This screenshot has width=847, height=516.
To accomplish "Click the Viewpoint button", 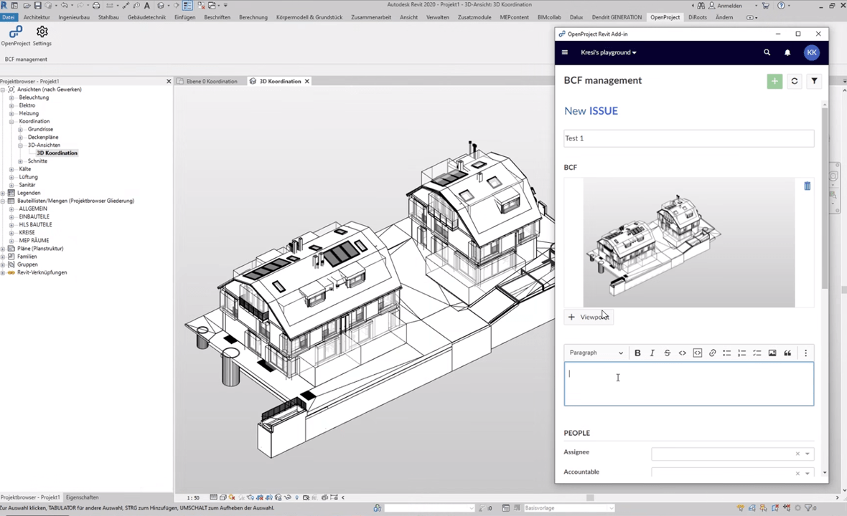I will [x=589, y=317].
